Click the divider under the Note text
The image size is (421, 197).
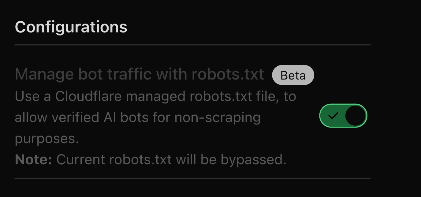coord(192,177)
